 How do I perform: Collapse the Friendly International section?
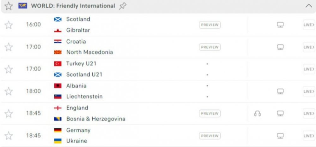click(x=309, y=6)
